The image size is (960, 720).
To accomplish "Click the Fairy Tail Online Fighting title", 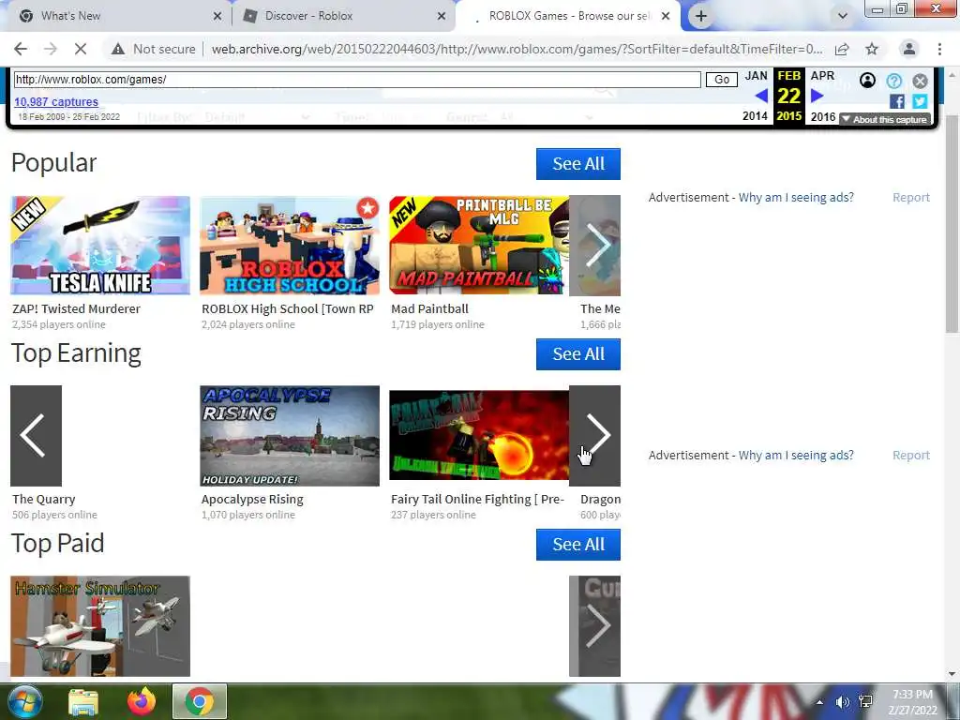I will click(x=477, y=500).
